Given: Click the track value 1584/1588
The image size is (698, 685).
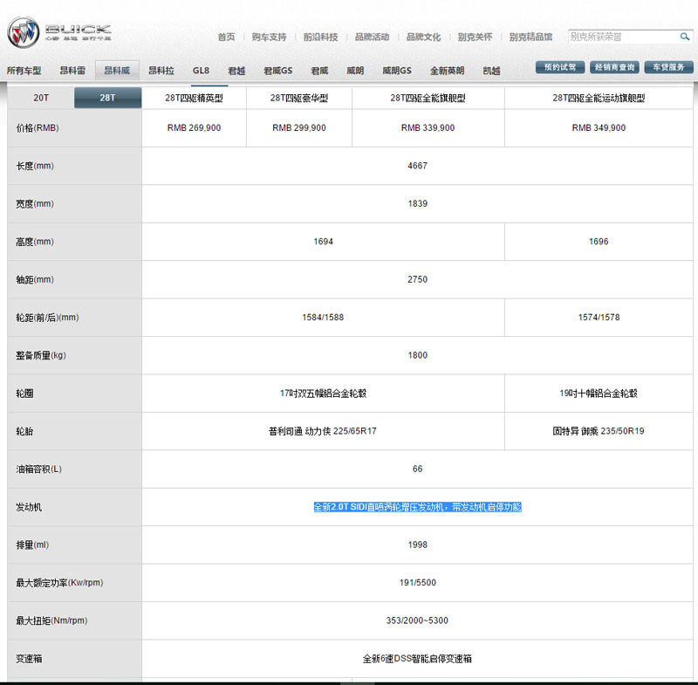Looking at the screenshot, I should (x=323, y=318).
